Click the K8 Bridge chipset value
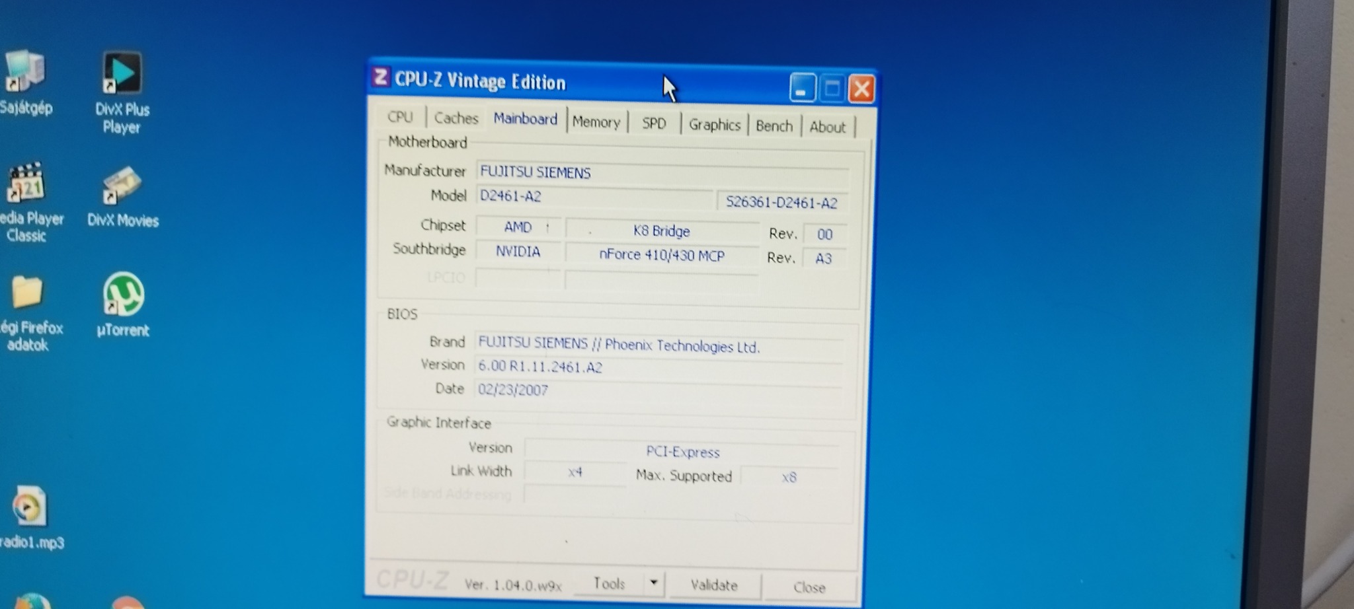Screen dimensions: 1354x609 coord(662,231)
